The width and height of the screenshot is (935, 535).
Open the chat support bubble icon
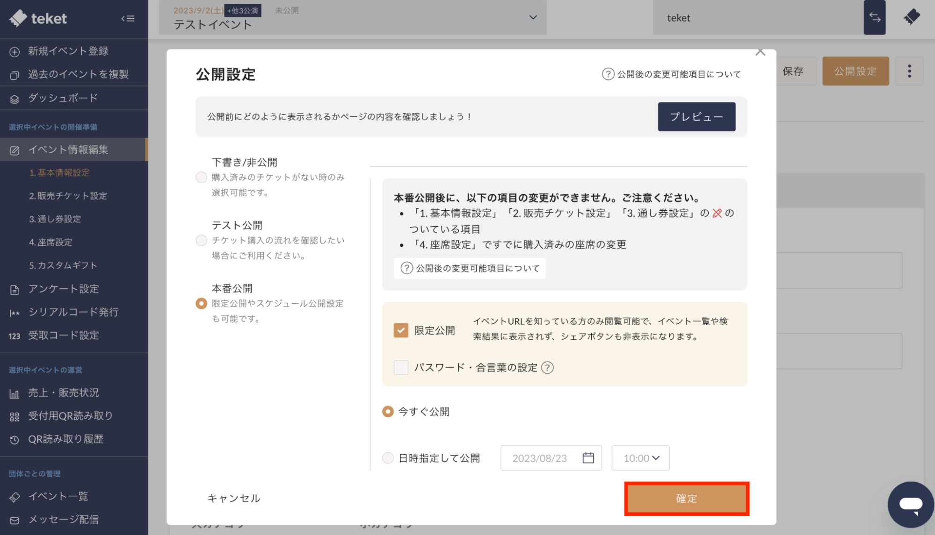[x=910, y=504]
